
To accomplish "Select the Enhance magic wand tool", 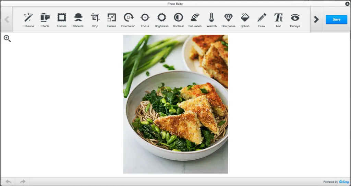I will 28,20.
